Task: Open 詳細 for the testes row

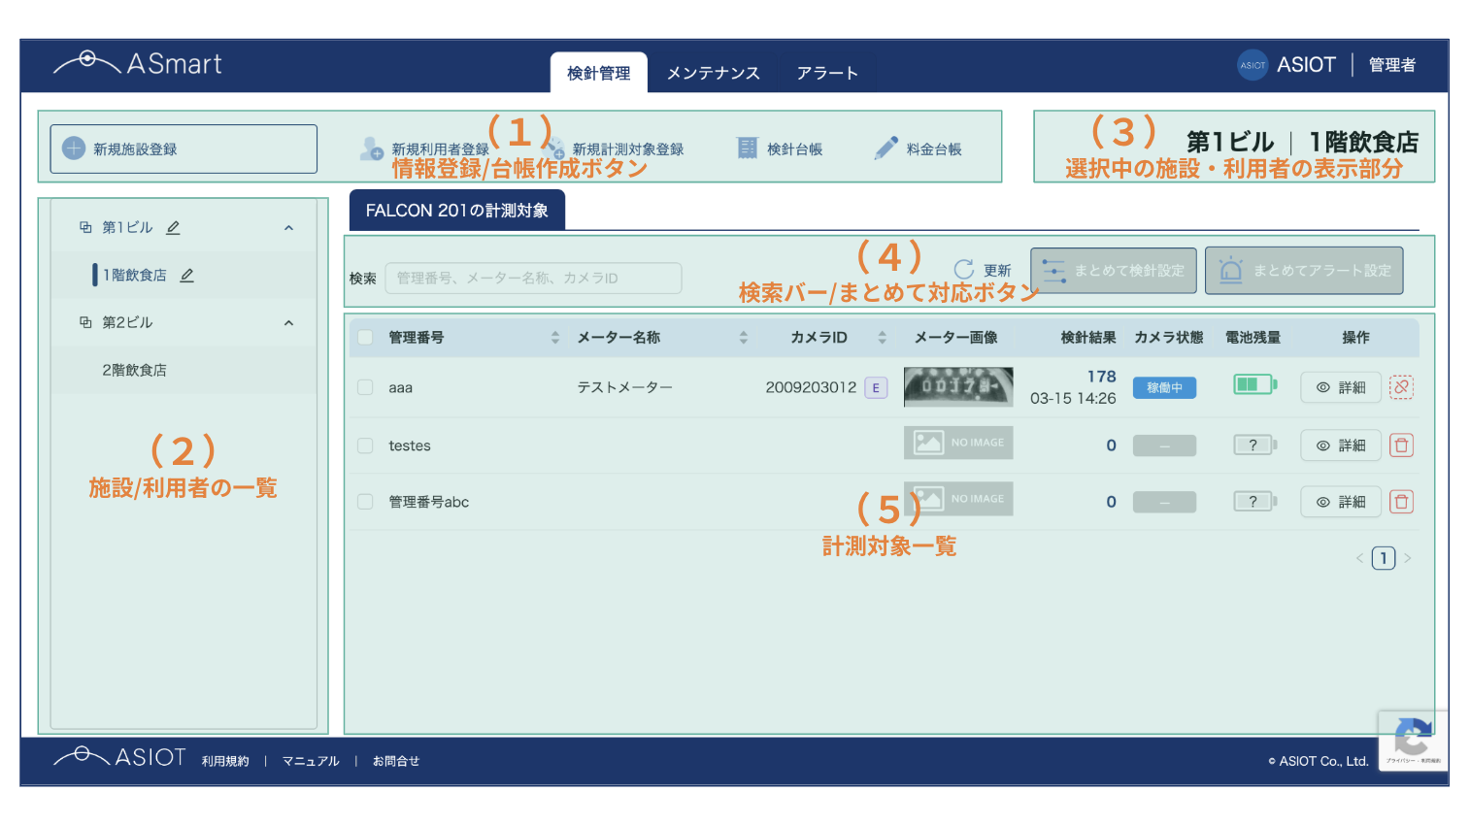Action: 1341,445
